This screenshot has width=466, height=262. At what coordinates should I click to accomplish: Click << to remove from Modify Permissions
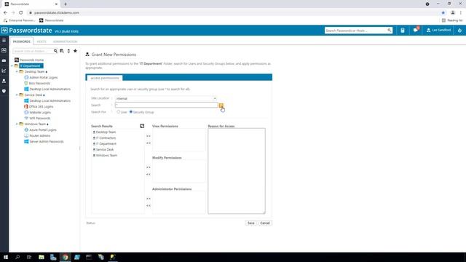149,175
